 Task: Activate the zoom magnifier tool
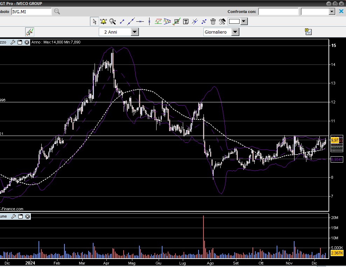pos(112,21)
